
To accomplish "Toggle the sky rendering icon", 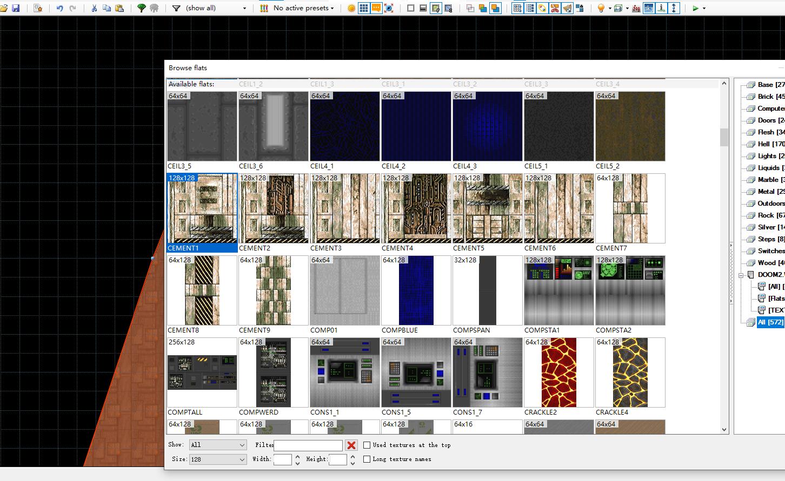I will click(x=649, y=8).
